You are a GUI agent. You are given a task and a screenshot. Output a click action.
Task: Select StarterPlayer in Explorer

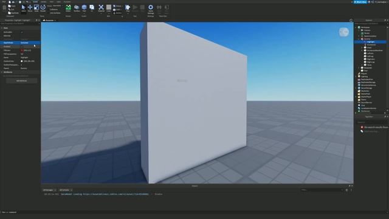click(x=366, y=97)
